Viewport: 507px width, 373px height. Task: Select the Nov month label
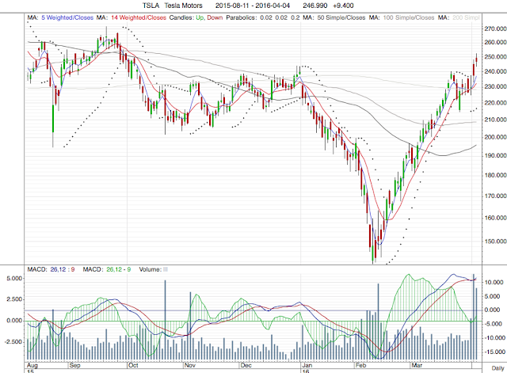(x=190, y=365)
